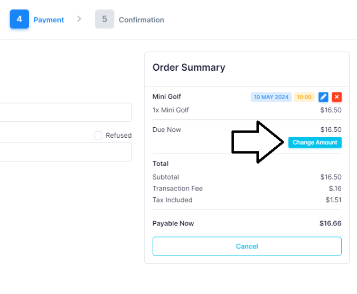Click the 10:00 time badge
This screenshot has height=294, width=357.
(304, 97)
